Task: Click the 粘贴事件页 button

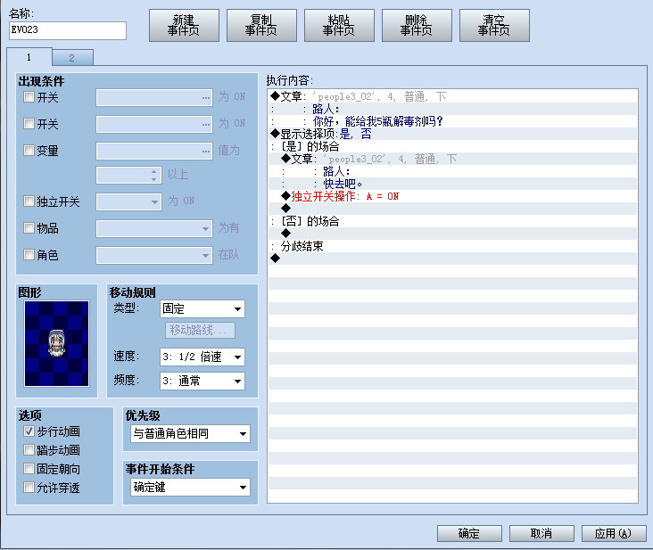Action: coord(339,25)
